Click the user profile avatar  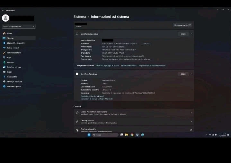tap(5, 18)
